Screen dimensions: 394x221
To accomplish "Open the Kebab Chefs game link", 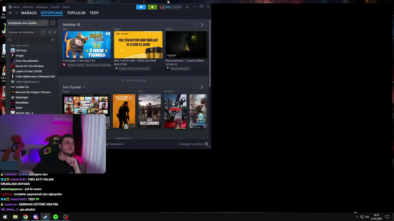I will pyautogui.click(x=86, y=65).
